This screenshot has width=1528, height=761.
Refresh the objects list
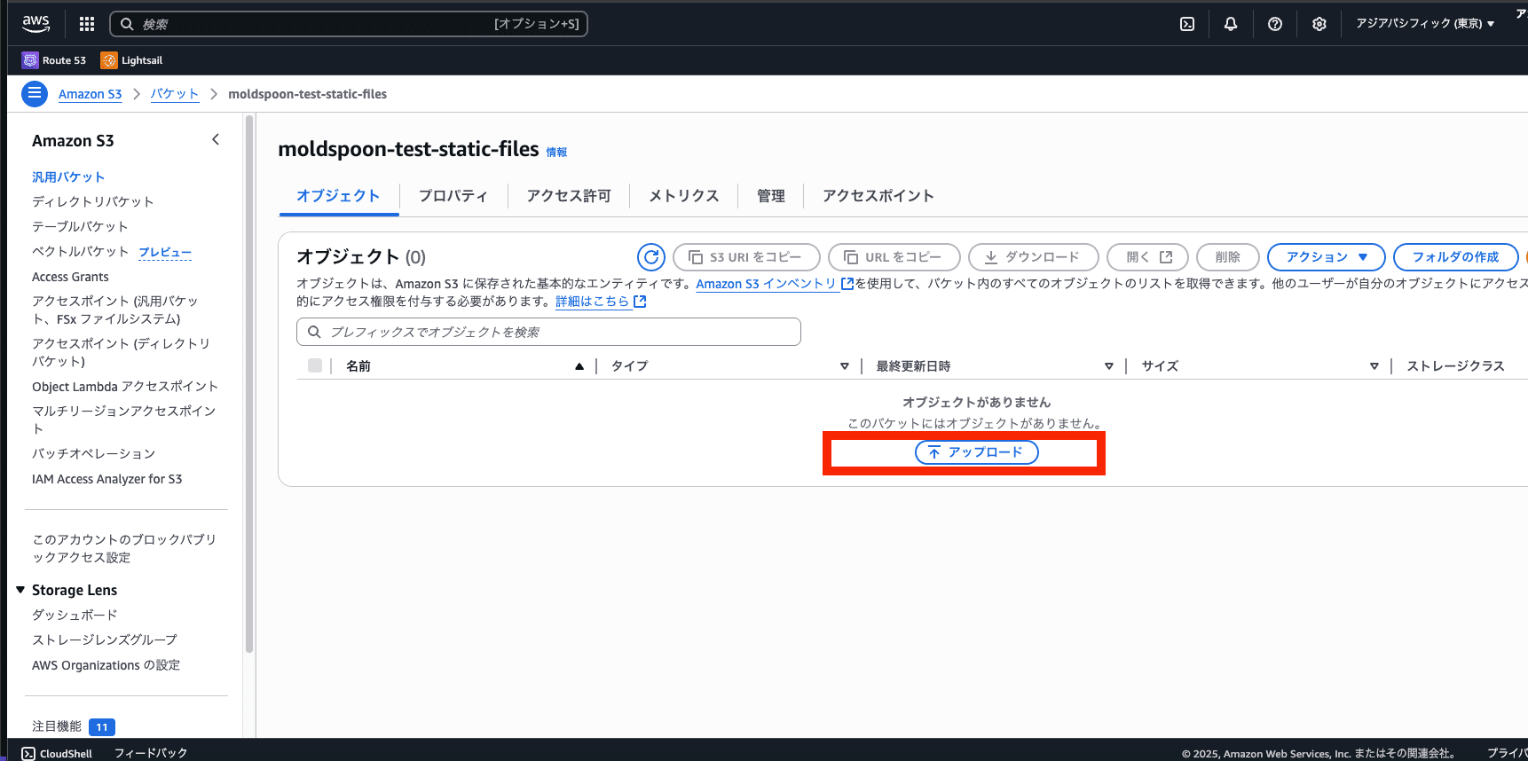point(651,257)
